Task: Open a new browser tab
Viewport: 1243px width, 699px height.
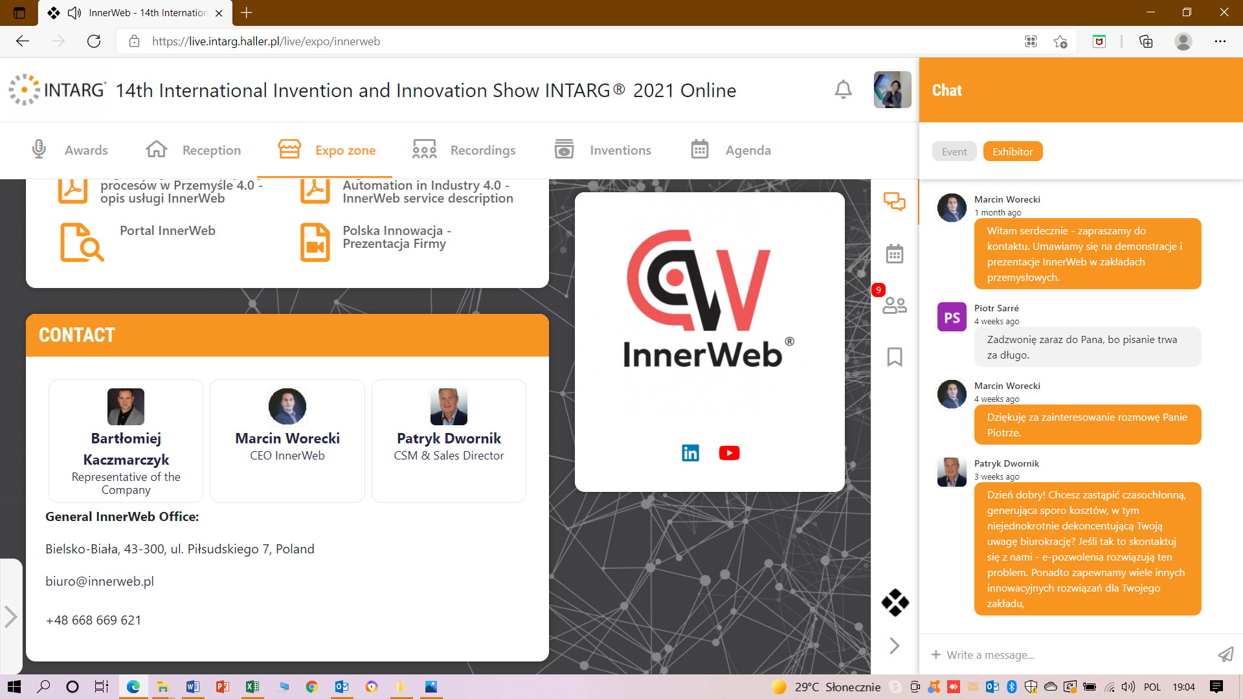Action: pyautogui.click(x=247, y=12)
